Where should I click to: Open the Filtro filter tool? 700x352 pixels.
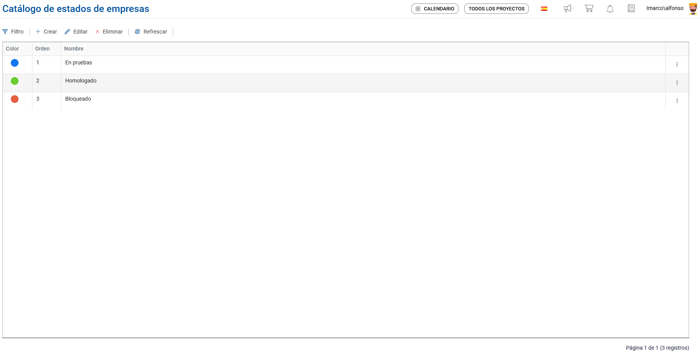tap(13, 32)
